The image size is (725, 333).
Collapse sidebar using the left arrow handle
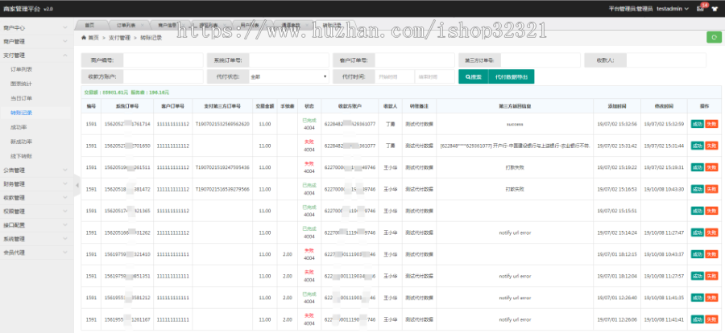click(x=77, y=185)
